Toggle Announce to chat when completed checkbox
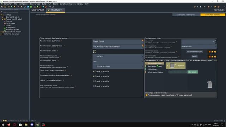Image resolution: width=226 pixels, height=127 pixels. [x=94, y=76]
